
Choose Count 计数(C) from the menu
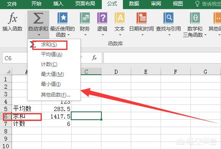[54, 64]
